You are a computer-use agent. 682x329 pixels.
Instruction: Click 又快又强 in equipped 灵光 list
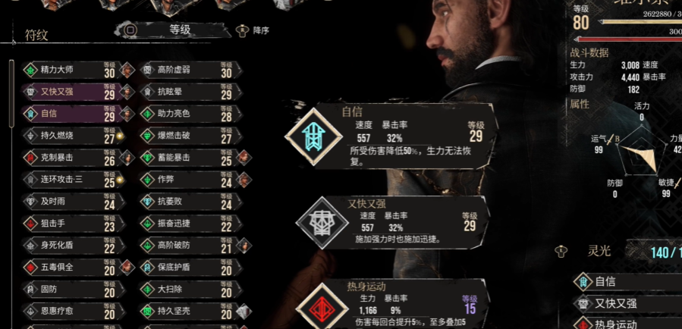click(x=627, y=303)
